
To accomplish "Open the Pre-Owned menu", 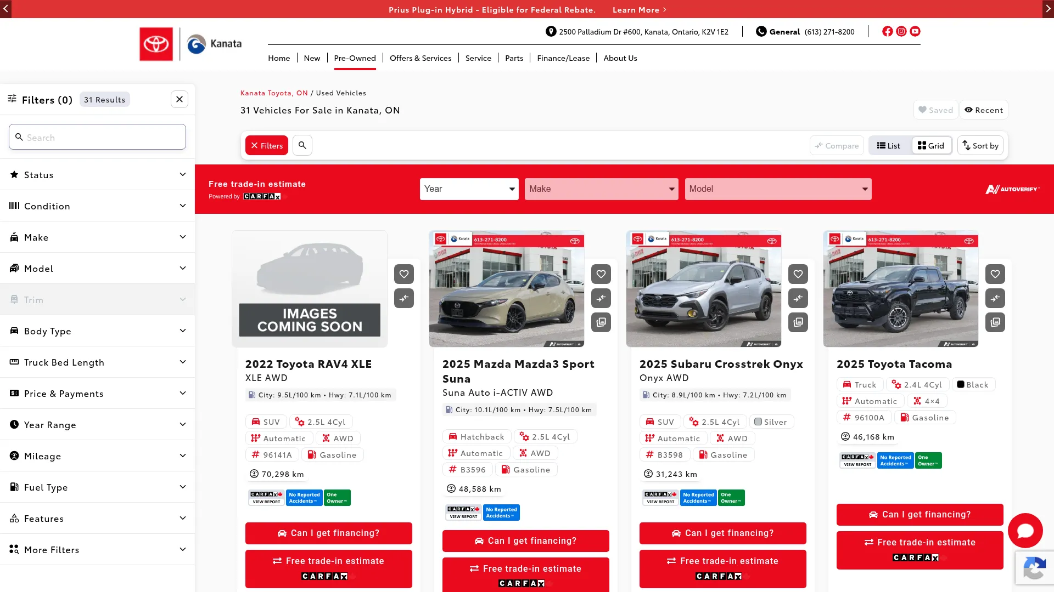I will tap(355, 58).
